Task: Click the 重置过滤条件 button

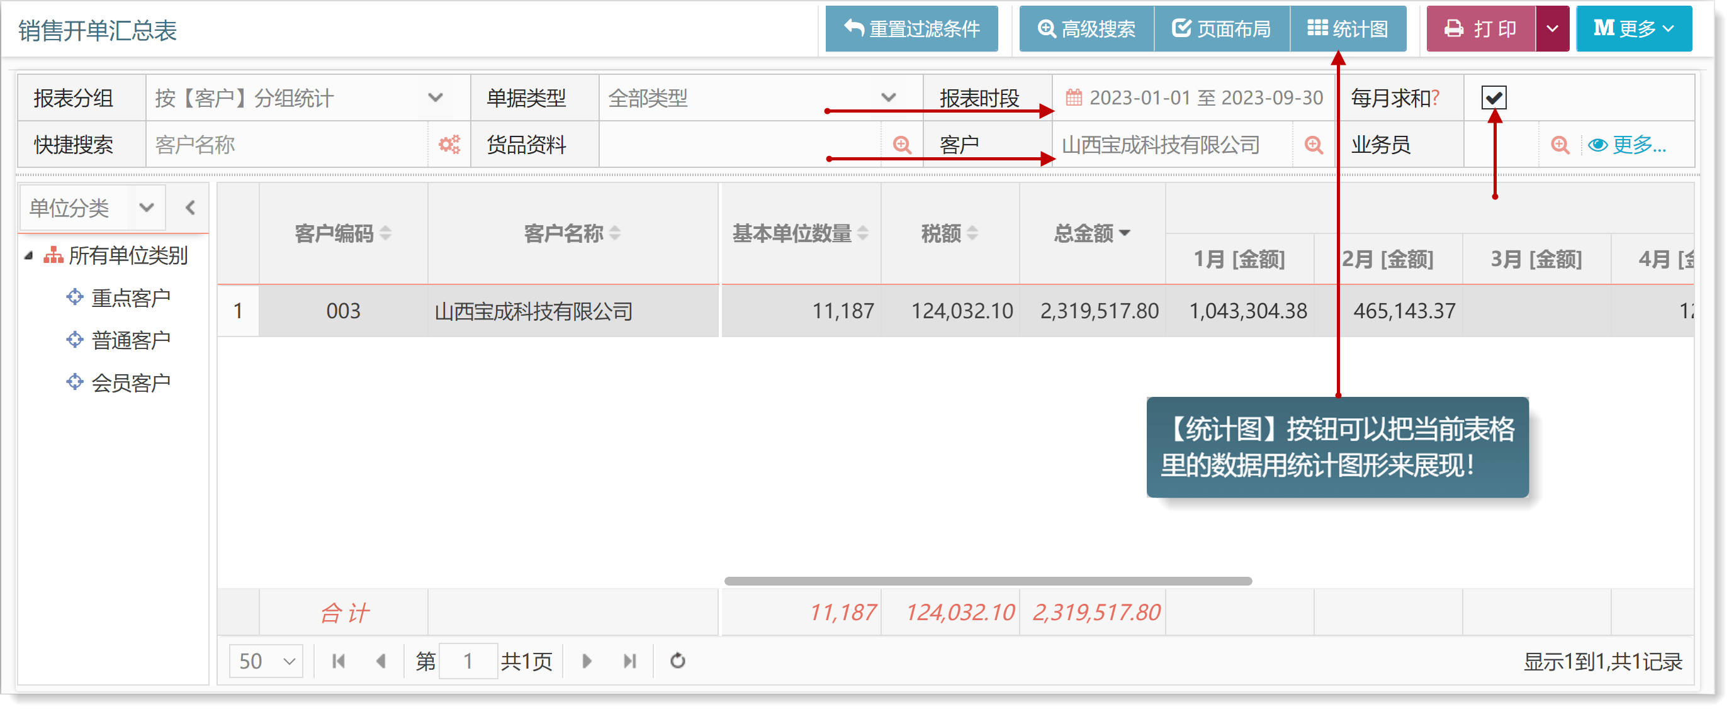Action: 911,29
